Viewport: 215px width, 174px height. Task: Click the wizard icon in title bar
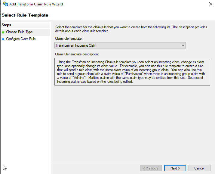coord(5,4)
